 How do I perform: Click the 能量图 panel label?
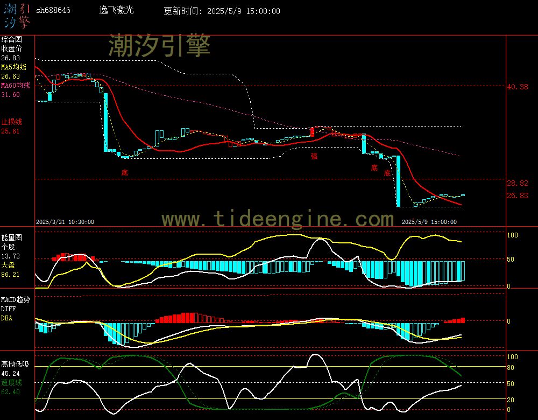point(12,237)
